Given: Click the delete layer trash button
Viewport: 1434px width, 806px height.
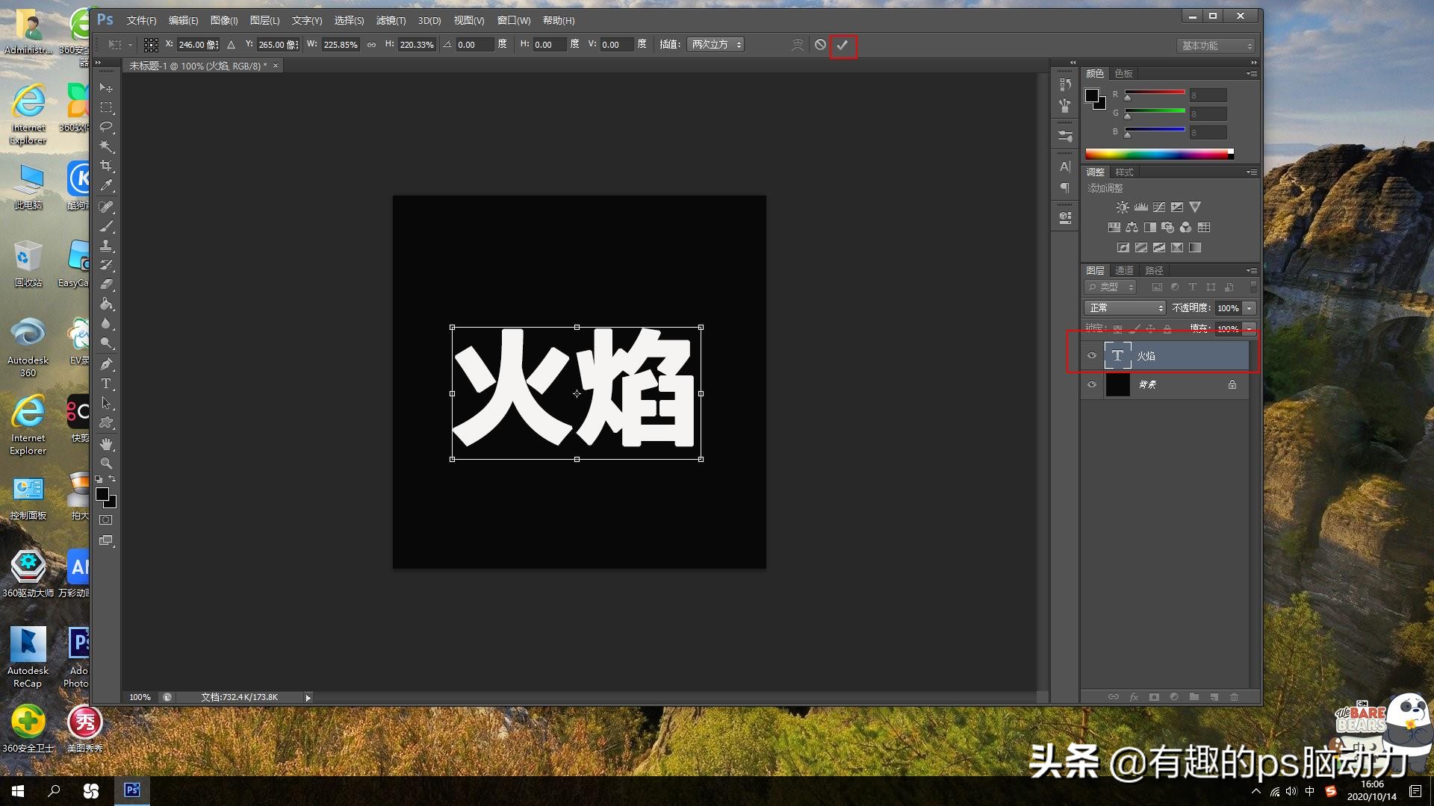Looking at the screenshot, I should pos(1234,697).
